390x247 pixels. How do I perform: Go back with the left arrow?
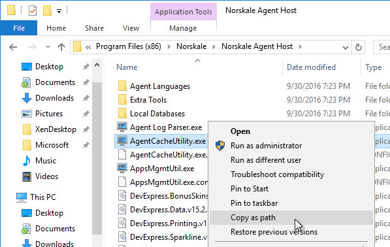click(13, 47)
